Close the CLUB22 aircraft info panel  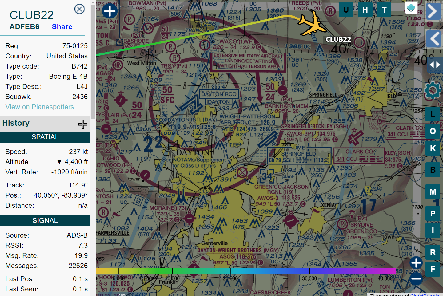pos(80,9)
